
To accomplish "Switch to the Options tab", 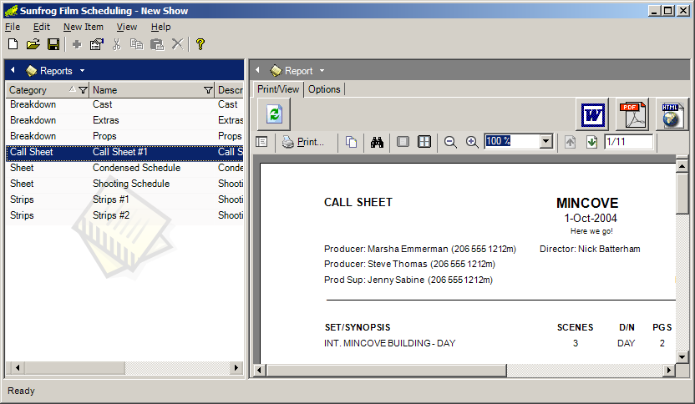I will click(x=324, y=89).
